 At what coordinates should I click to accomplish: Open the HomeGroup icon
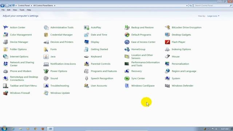(x=127, y=49)
